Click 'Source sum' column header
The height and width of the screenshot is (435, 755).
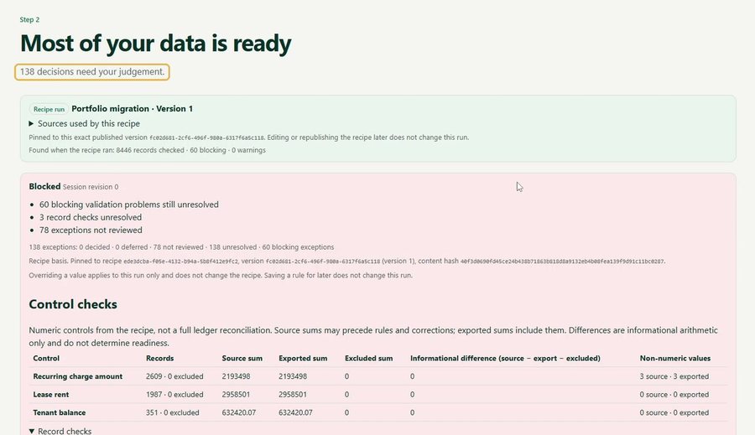click(242, 358)
